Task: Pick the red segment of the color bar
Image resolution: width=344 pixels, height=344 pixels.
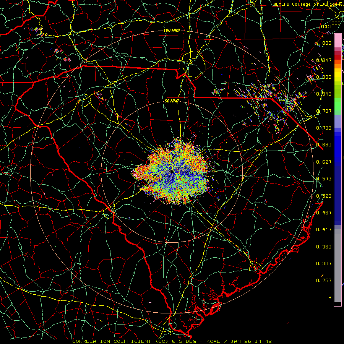Action: [x=338, y=57]
